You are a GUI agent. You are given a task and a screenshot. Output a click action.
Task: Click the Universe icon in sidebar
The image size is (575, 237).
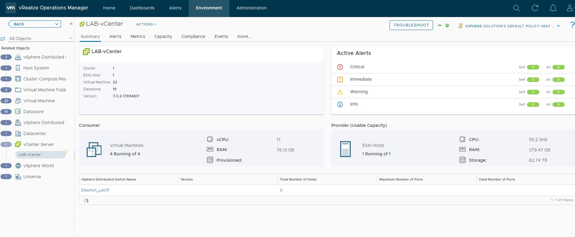pos(18,177)
